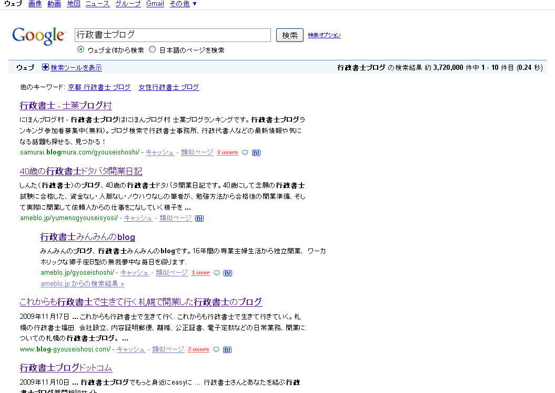Click Hatena B! icon for ameblo.jp/yumenogyouseisyosi result
Image resolution: width=555 pixels, height=393 pixels.
click(x=199, y=219)
